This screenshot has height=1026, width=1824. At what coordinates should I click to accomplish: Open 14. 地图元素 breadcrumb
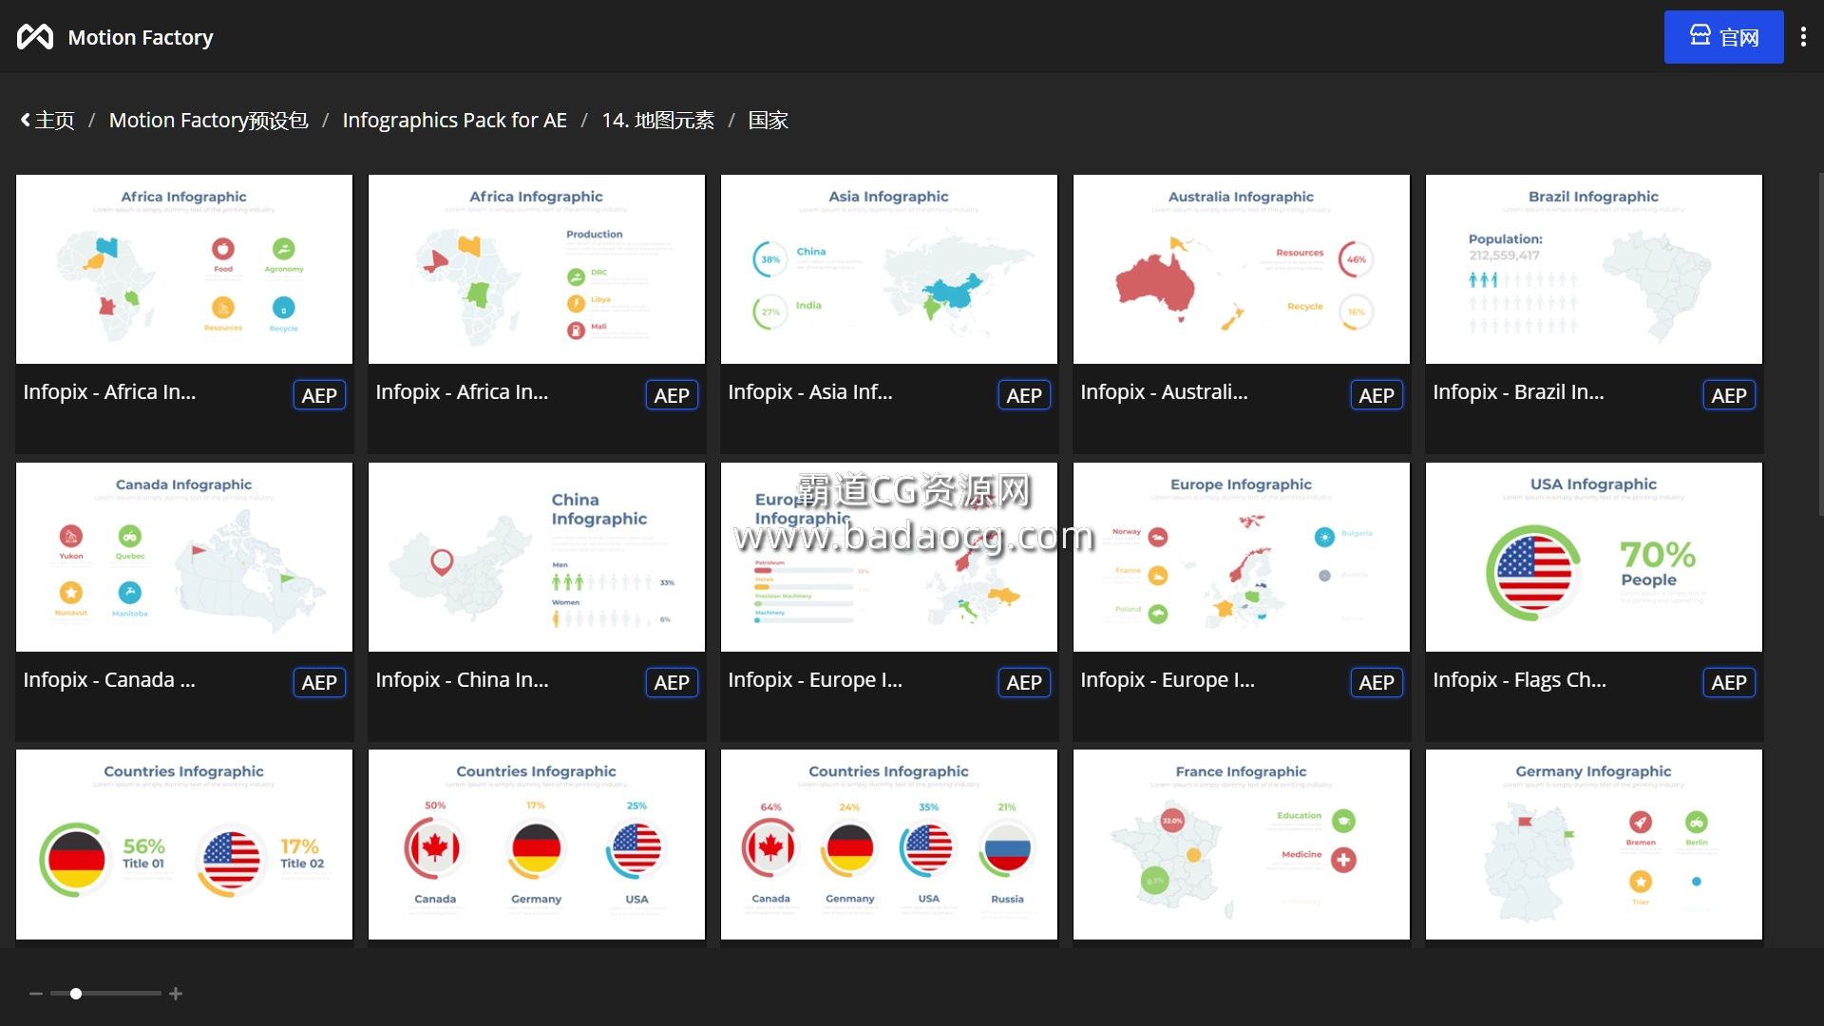pyautogui.click(x=657, y=121)
